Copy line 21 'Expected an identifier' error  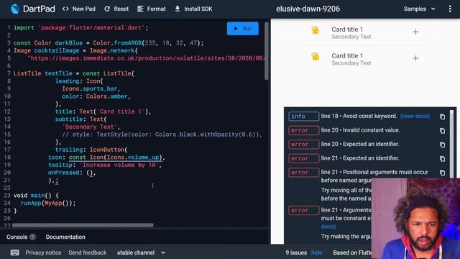point(443,159)
